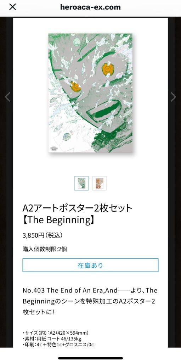Click the A2アートポスター2枚セット product title

(77, 208)
